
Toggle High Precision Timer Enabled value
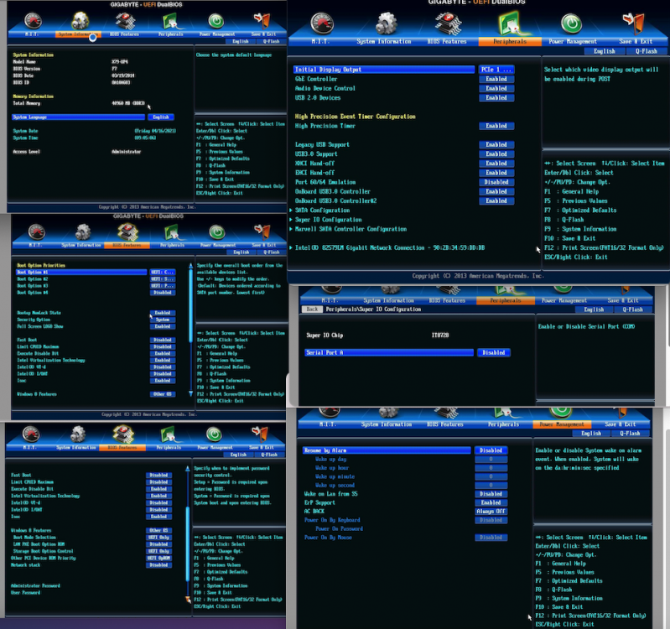(496, 126)
